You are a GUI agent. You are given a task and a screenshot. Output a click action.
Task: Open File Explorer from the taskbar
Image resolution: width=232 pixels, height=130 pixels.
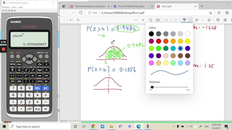coord(111,126)
